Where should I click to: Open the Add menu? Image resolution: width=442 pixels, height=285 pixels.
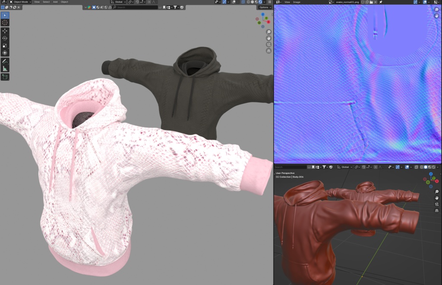pyautogui.click(x=55, y=2)
